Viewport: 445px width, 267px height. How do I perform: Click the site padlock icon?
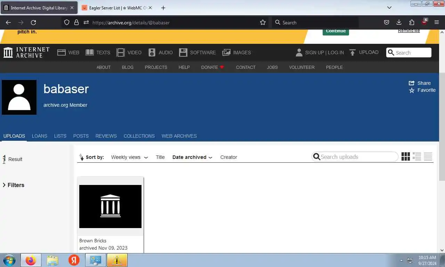coord(76,23)
